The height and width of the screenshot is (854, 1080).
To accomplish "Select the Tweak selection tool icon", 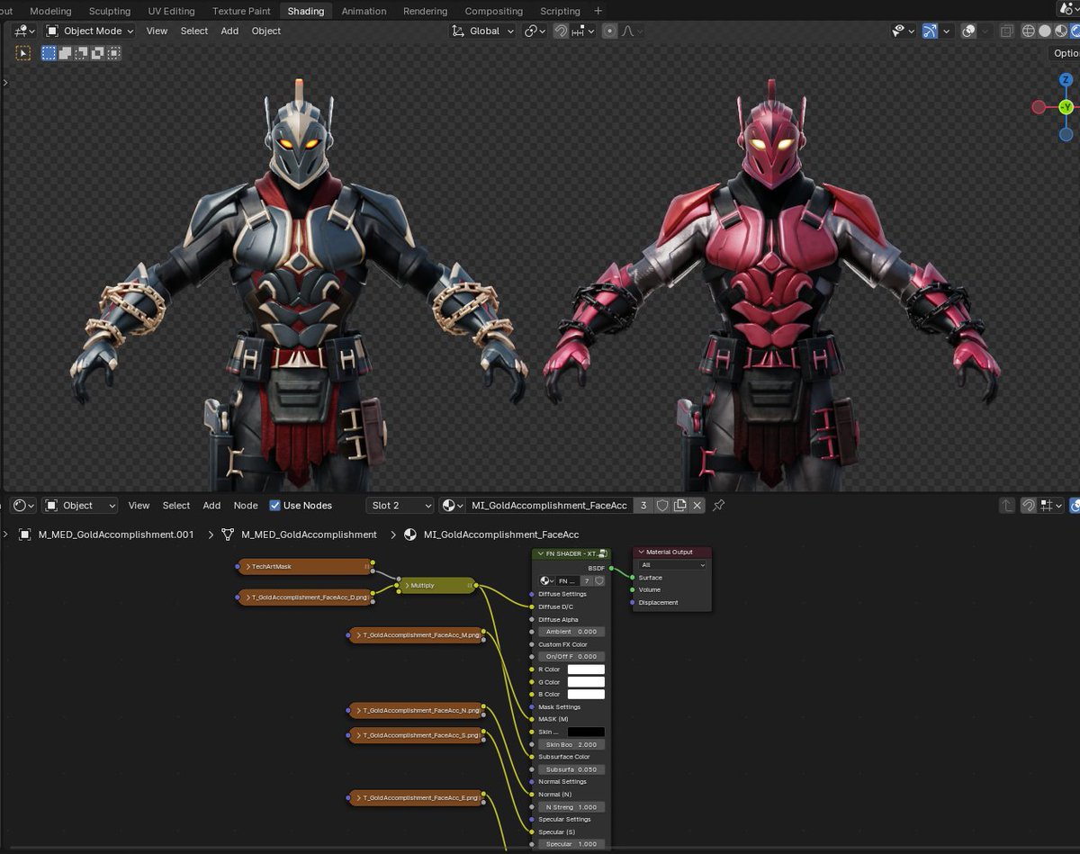I will 23,53.
